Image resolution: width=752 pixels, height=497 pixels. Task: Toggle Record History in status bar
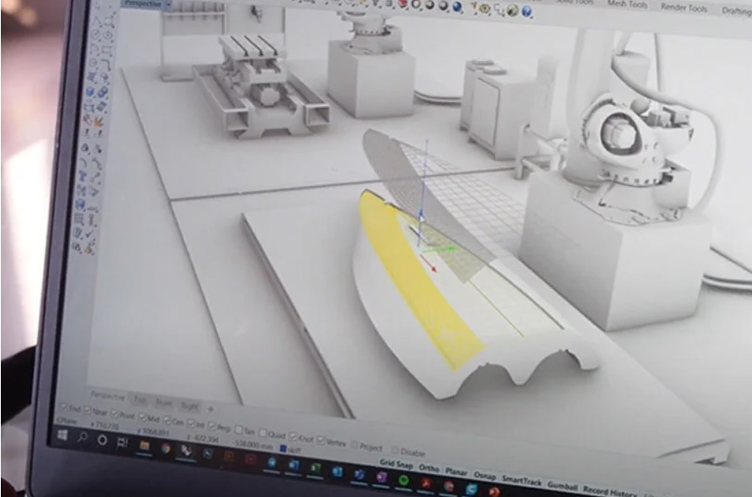610,491
